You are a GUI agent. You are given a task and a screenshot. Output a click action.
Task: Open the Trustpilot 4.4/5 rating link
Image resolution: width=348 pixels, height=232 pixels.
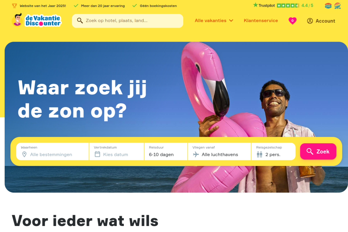point(283,5)
